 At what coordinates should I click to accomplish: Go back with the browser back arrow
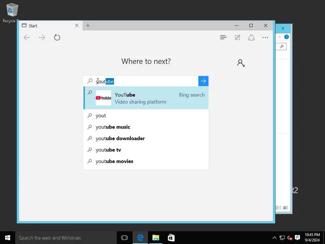tap(27, 37)
